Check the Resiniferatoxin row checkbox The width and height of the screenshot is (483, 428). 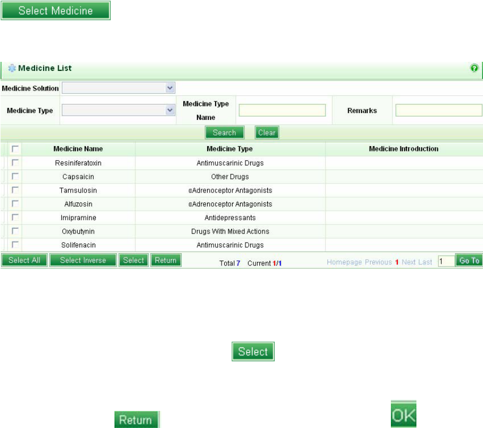tap(15, 163)
